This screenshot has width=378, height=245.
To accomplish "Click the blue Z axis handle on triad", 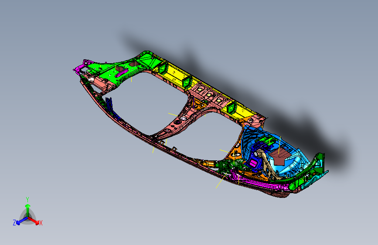I will (19, 222).
